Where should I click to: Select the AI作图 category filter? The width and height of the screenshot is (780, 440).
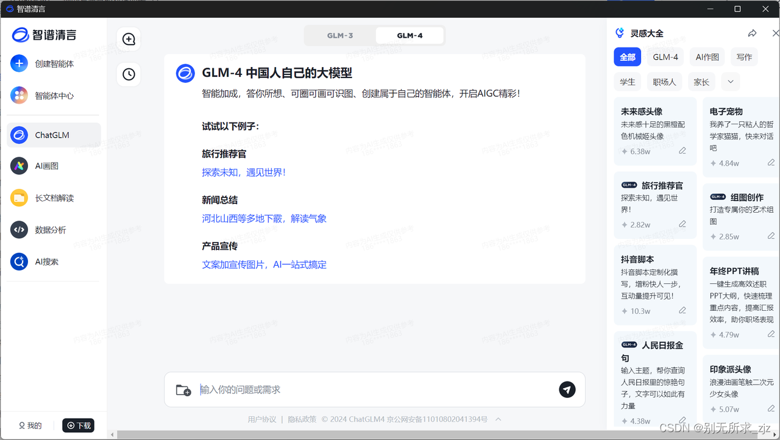coord(707,57)
